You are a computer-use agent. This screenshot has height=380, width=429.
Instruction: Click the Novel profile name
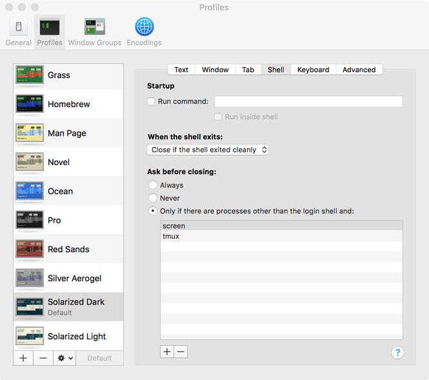[59, 162]
